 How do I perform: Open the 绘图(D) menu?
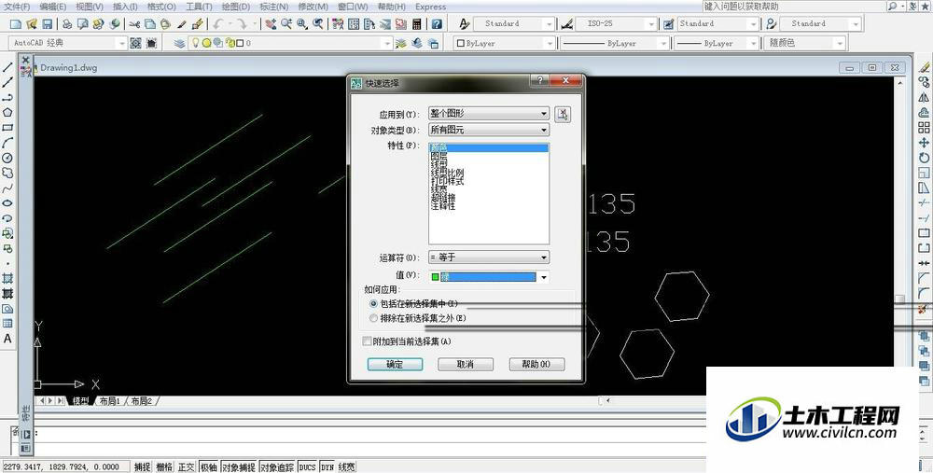point(236,7)
